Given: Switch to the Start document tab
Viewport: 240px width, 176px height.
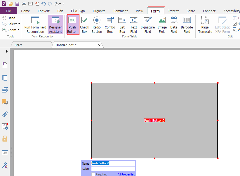Looking at the screenshot, I should coord(19,45).
